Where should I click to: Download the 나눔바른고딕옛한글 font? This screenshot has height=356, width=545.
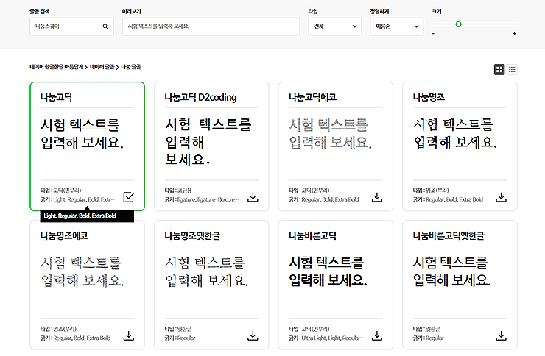tap(501, 335)
